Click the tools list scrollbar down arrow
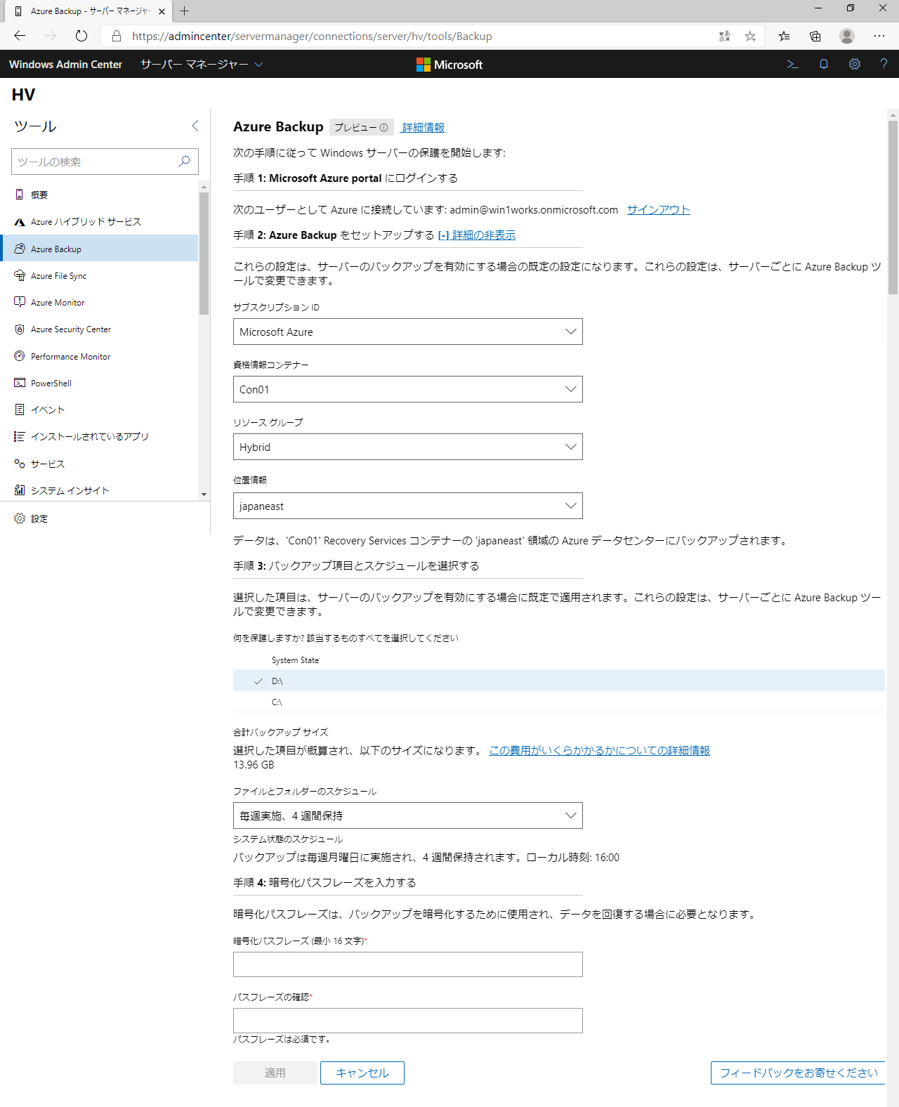The height and width of the screenshot is (1107, 899). (x=204, y=494)
